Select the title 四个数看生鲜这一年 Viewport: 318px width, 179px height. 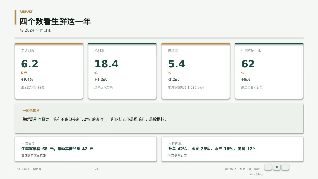coord(55,21)
